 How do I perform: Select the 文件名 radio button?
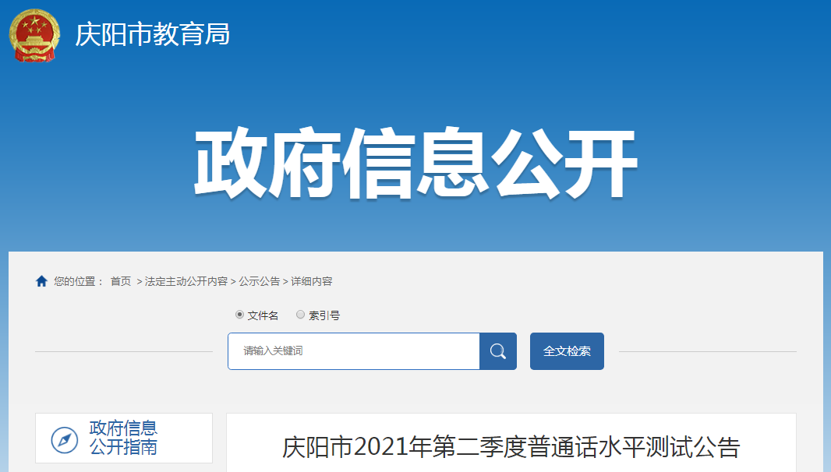(239, 315)
